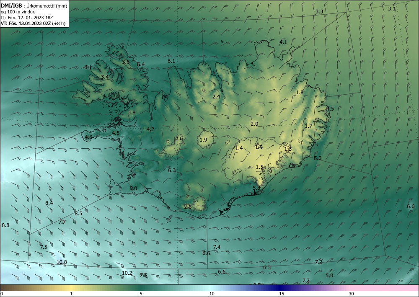419x297 pixels.
Task: Select the 4.2 map value
Action: pos(150,129)
